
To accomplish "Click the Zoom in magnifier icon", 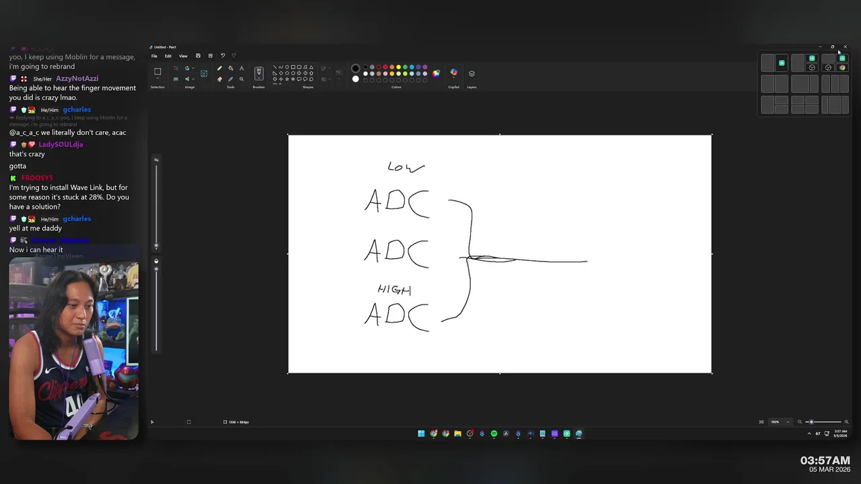I will coord(846,422).
